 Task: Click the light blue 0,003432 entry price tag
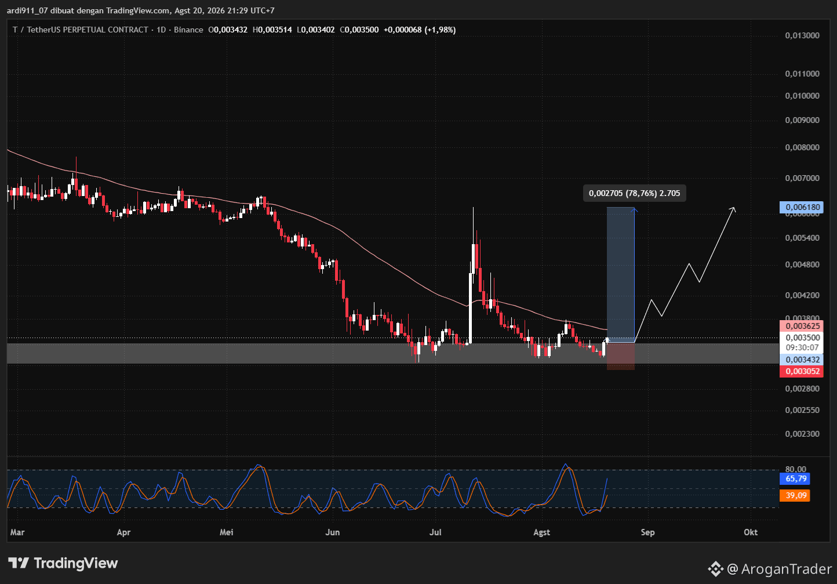801,360
